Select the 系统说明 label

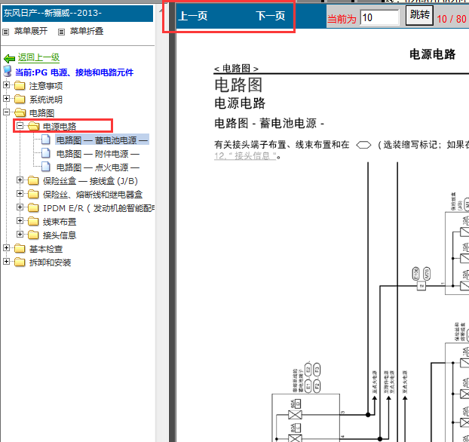pos(46,100)
